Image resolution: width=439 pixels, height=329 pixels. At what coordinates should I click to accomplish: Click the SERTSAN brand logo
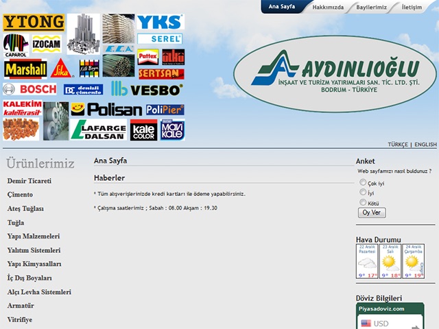pos(161,74)
